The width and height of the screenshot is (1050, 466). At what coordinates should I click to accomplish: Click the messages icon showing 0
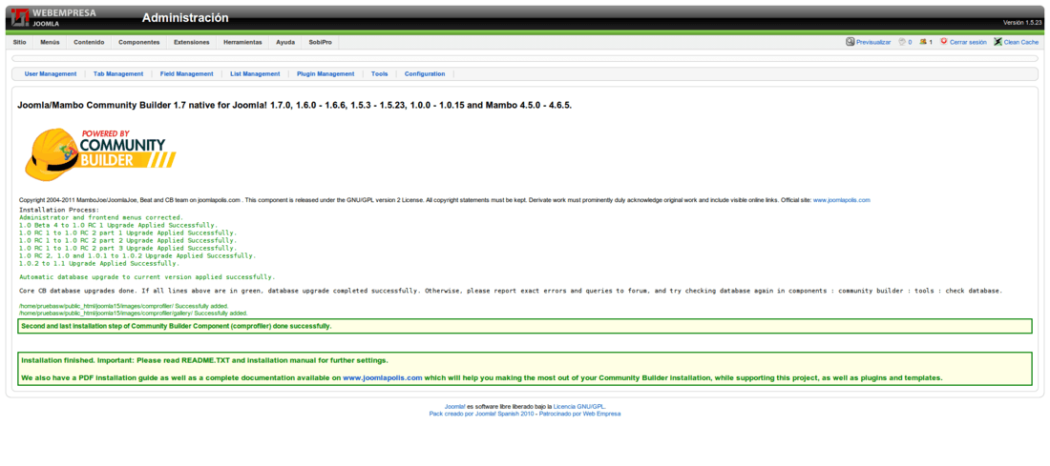(901, 41)
